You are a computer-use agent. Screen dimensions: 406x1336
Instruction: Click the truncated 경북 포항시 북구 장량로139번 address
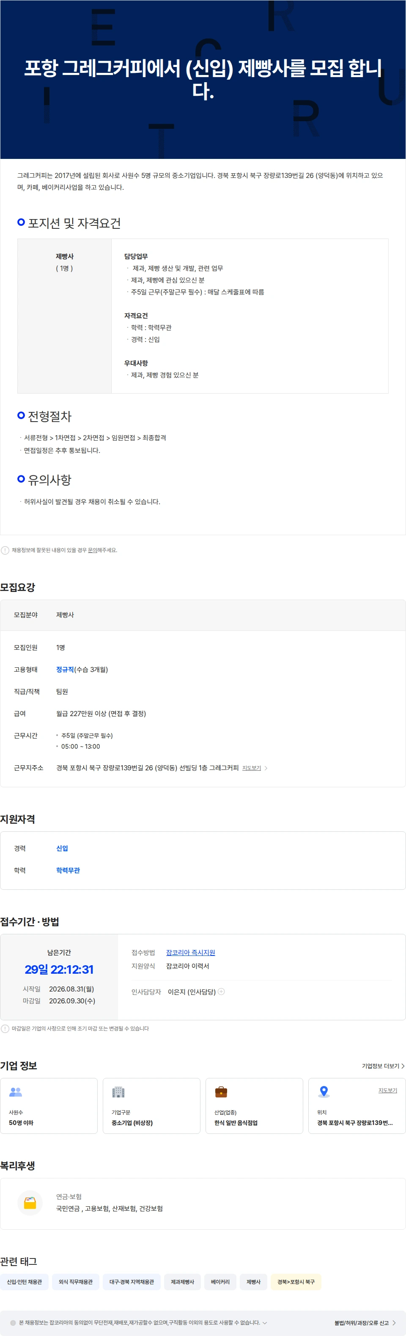(355, 1123)
